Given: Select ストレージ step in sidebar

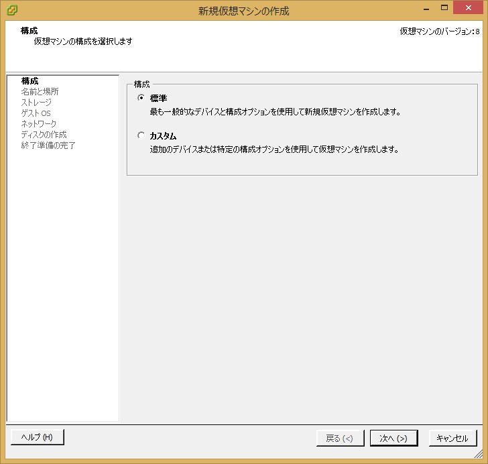Looking at the screenshot, I should coord(36,102).
